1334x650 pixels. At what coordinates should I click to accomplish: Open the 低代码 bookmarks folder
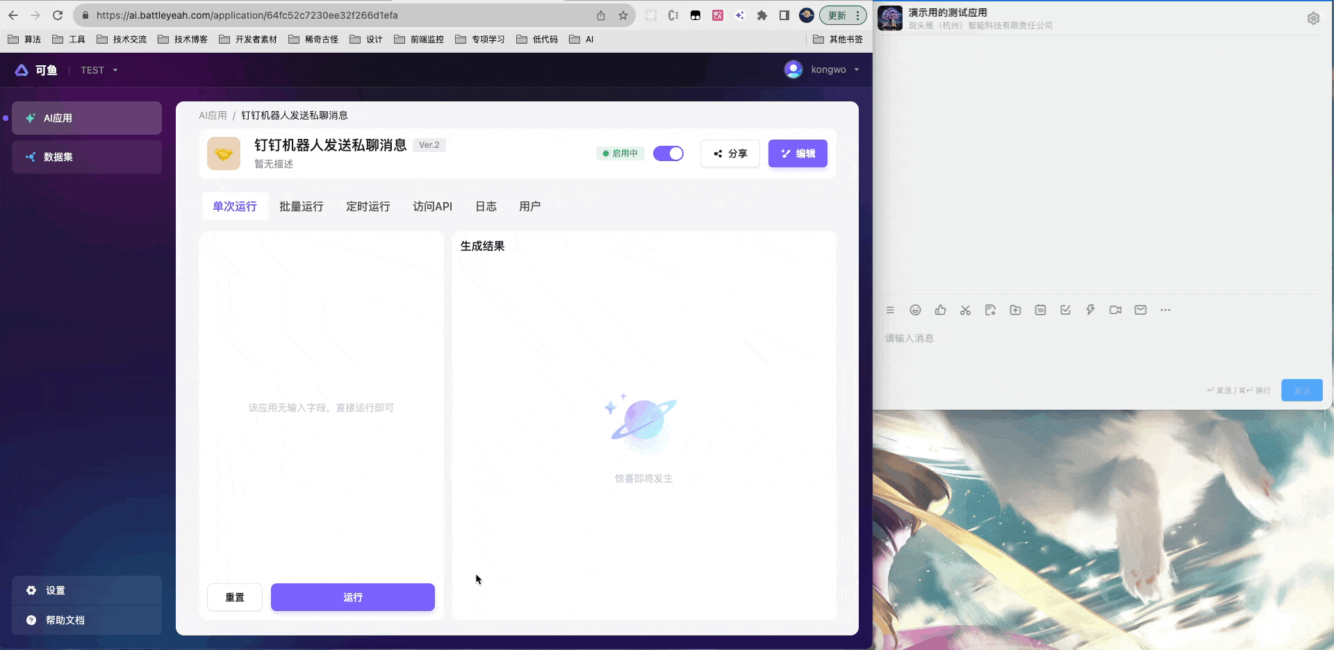537,40
